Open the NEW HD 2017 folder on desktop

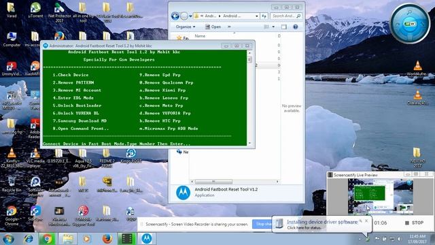[x=417, y=157]
